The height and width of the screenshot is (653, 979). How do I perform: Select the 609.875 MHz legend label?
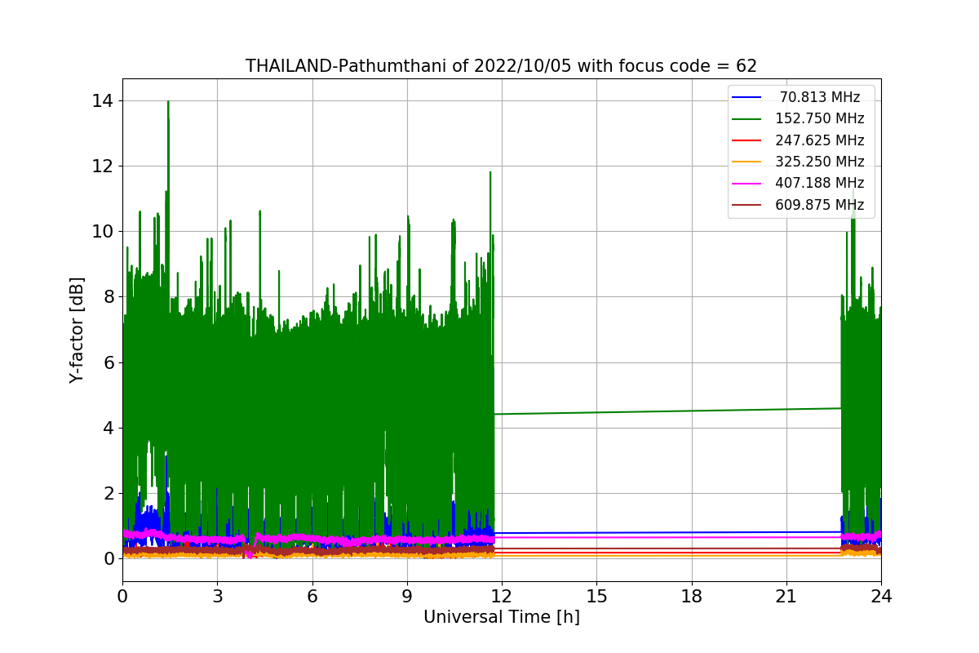(820, 205)
